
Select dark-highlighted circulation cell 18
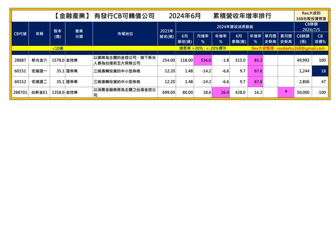[320, 71]
